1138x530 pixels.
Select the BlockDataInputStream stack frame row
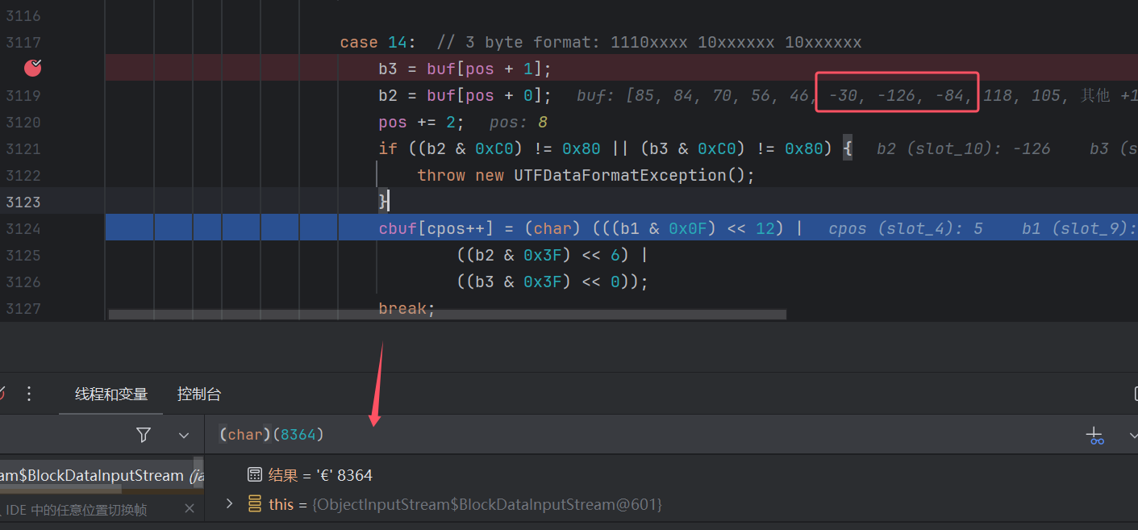click(101, 476)
